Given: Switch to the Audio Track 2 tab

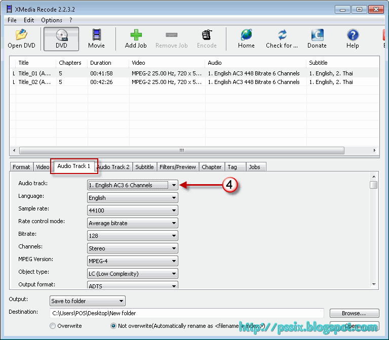Looking at the screenshot, I should pyautogui.click(x=114, y=167).
